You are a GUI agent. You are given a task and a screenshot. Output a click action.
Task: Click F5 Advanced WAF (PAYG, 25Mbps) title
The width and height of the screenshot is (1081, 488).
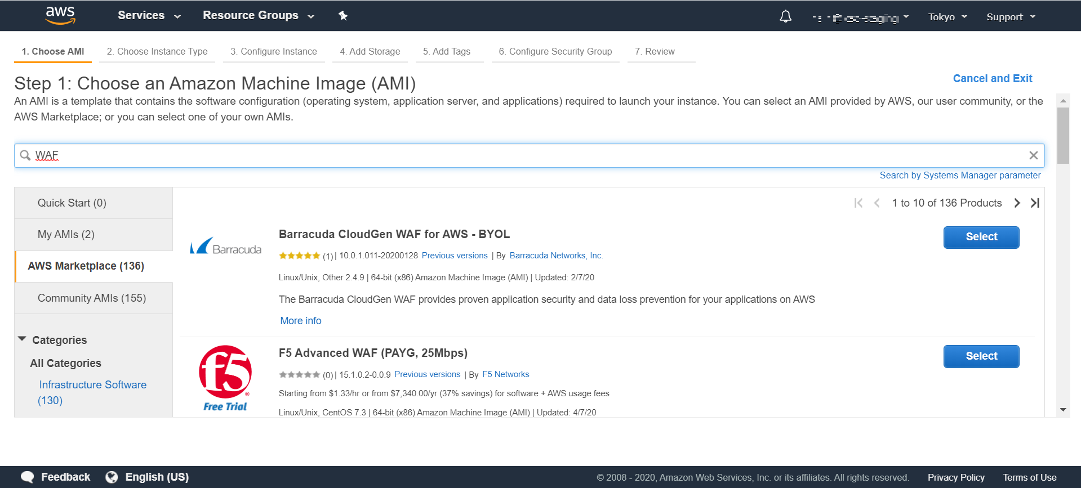pos(373,353)
